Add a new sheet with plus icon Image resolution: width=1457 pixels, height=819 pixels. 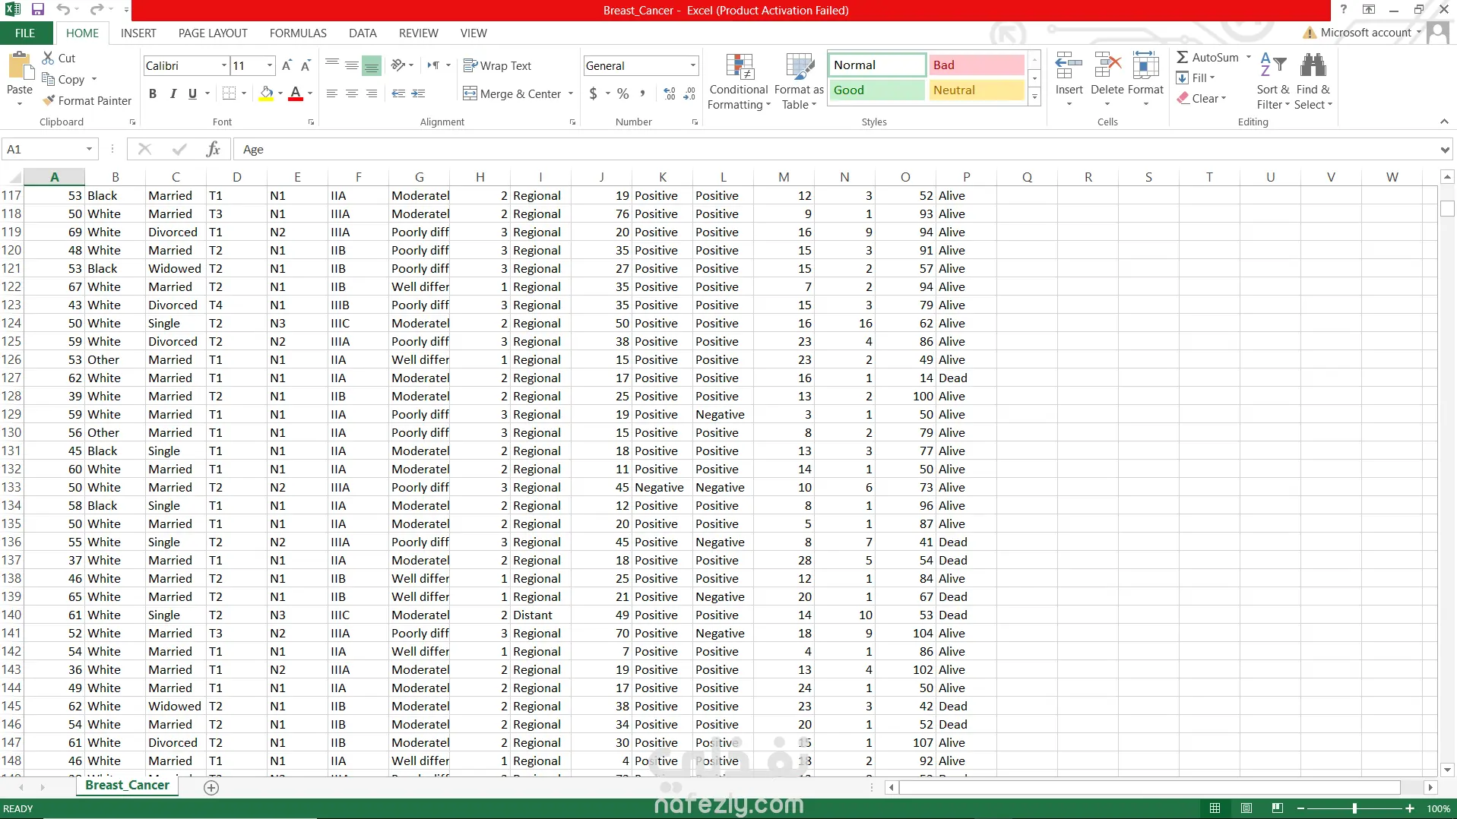(x=211, y=788)
